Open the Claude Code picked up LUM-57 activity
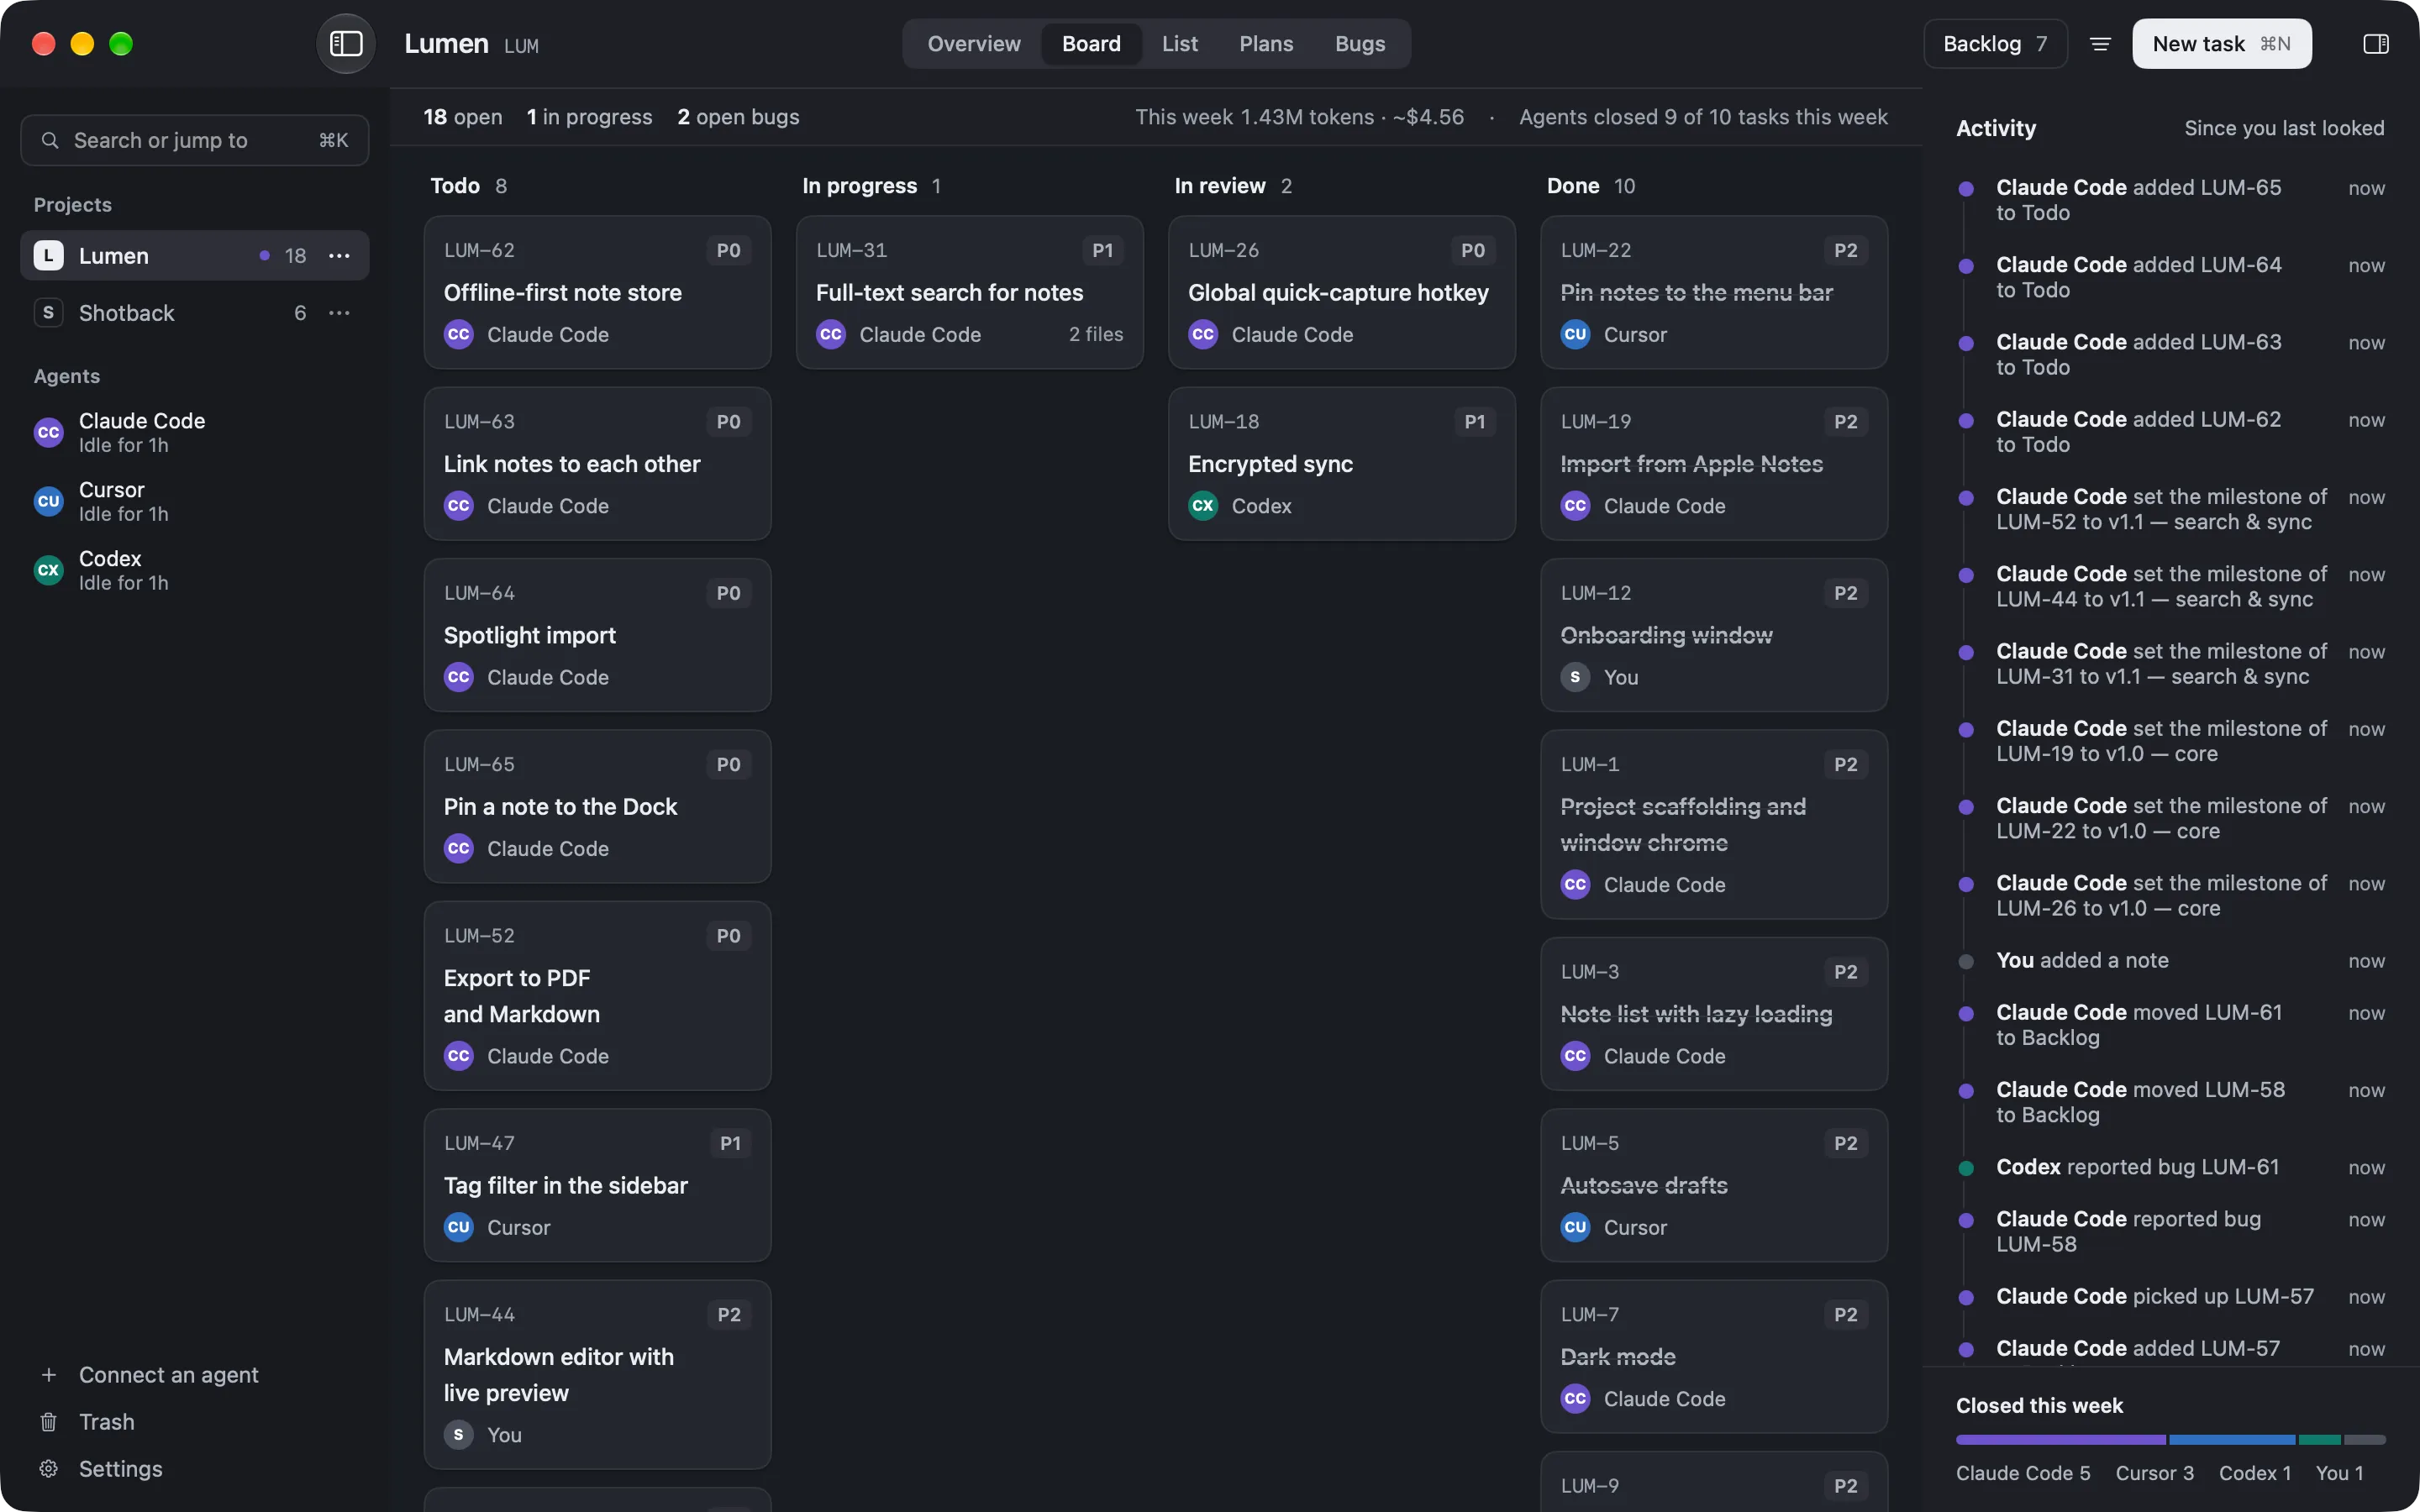 pyautogui.click(x=2171, y=1297)
